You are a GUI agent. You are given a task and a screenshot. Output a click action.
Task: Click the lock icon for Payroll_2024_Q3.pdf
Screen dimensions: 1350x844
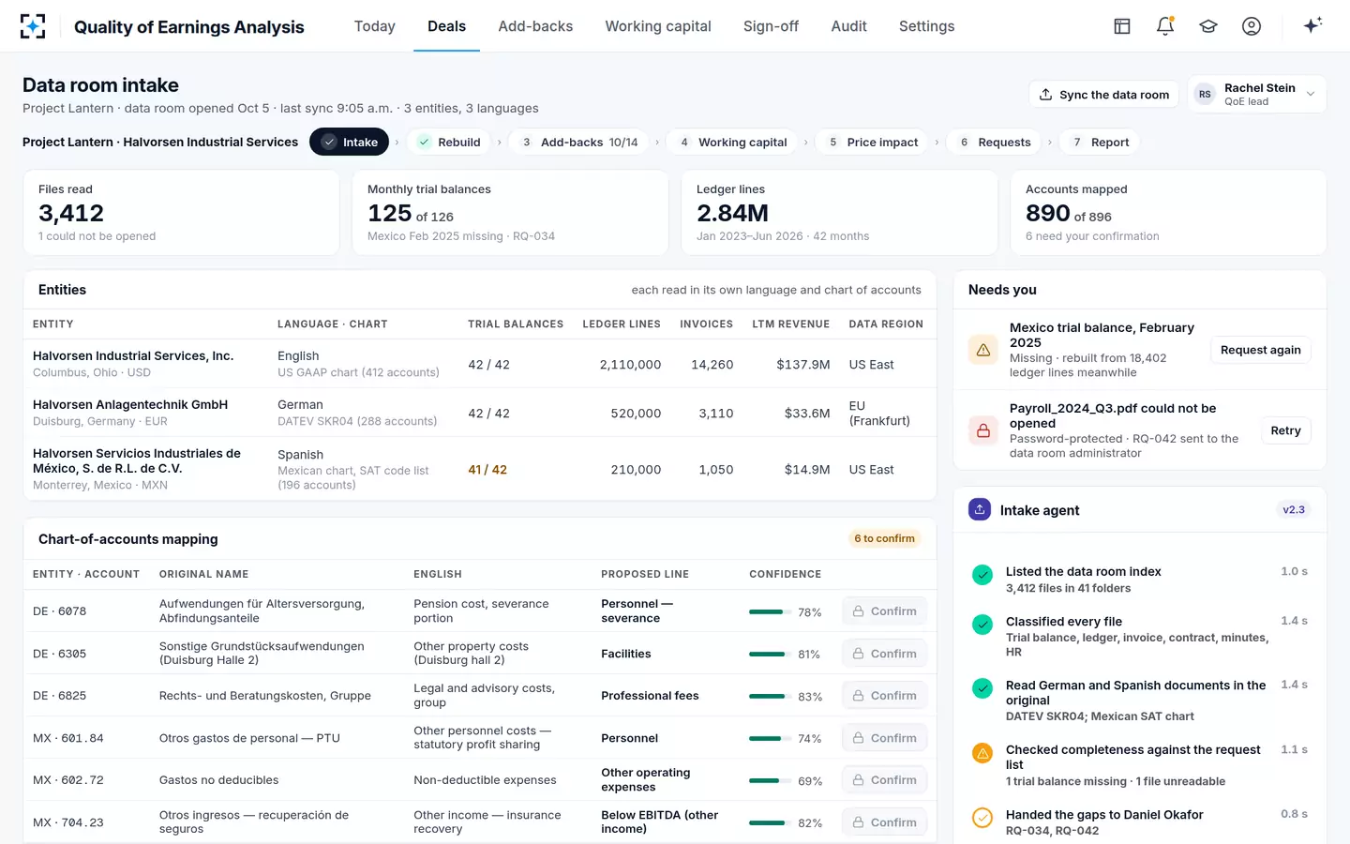(983, 430)
